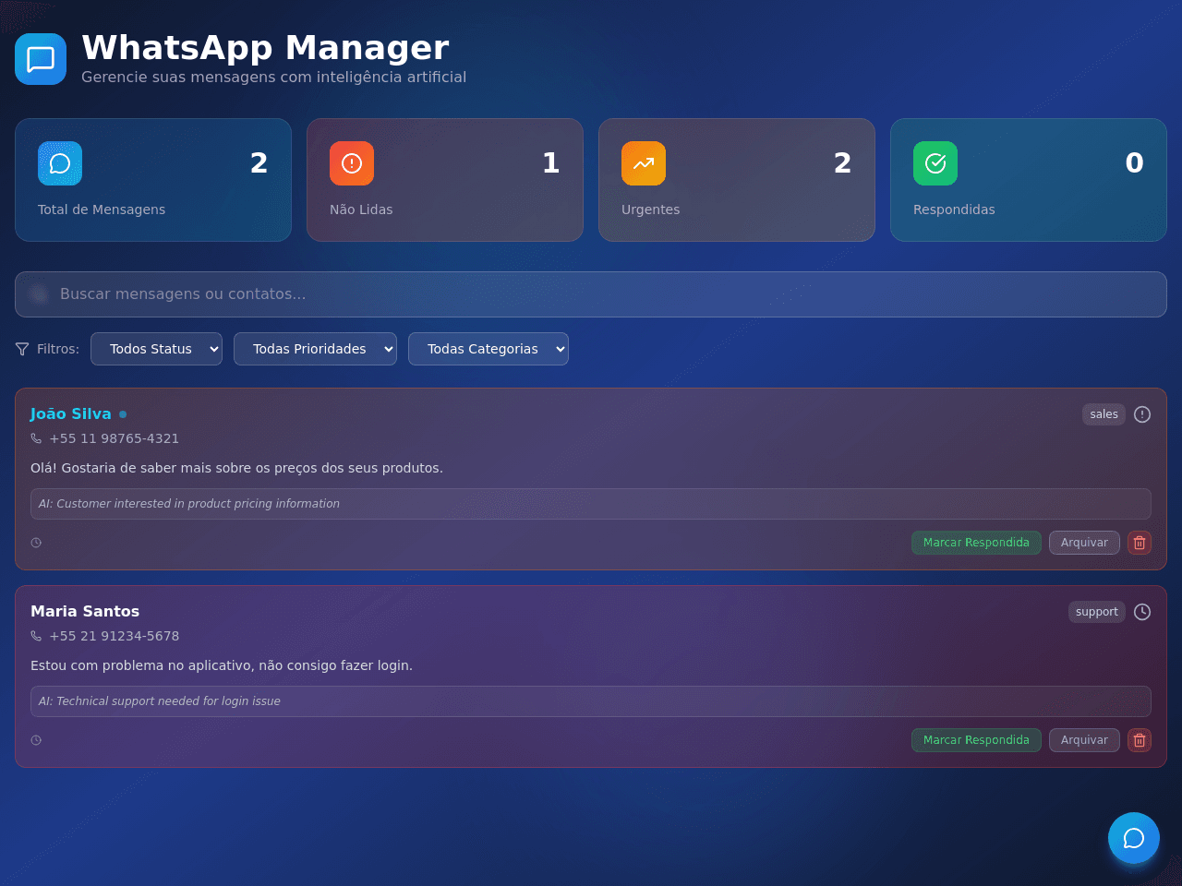
Task: Archive João Silva's message
Action: [x=1084, y=543]
